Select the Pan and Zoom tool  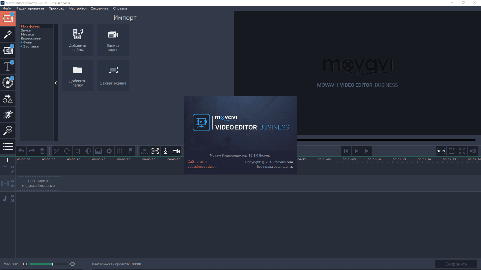tap(8, 130)
